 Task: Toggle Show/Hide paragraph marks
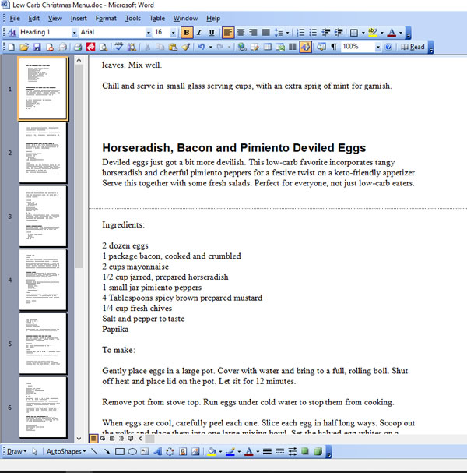334,47
